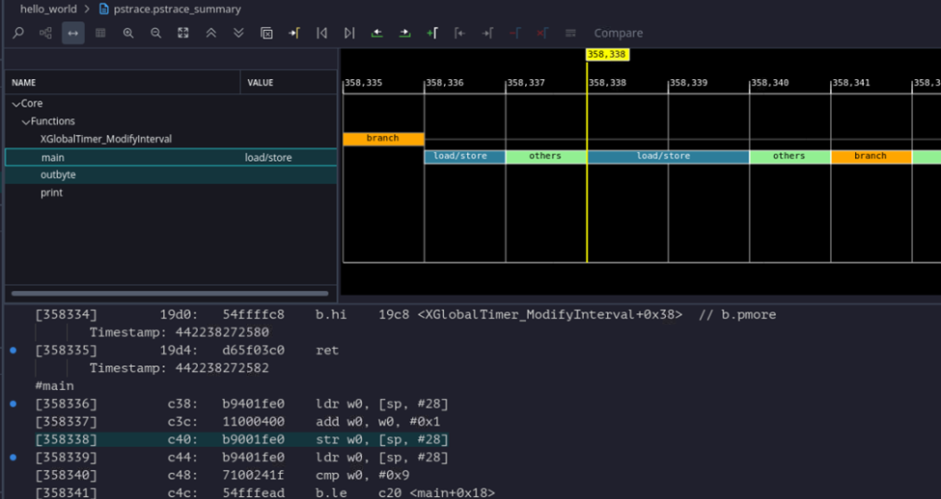The height and width of the screenshot is (499, 941).
Task: Click the collapse all double-chevron-up icon
Action: click(210, 33)
